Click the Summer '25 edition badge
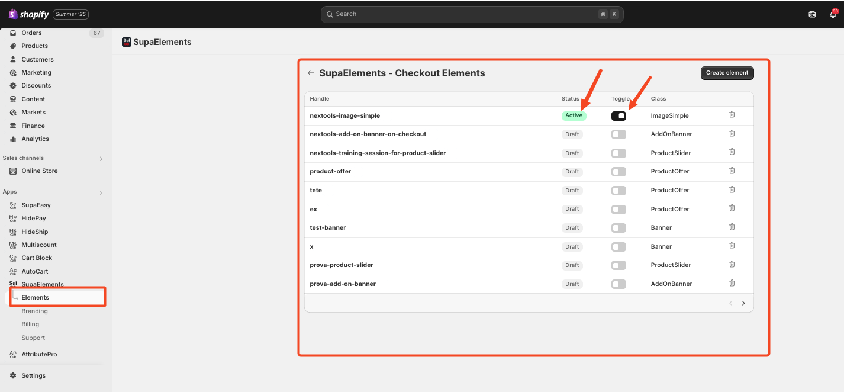 (x=70, y=14)
